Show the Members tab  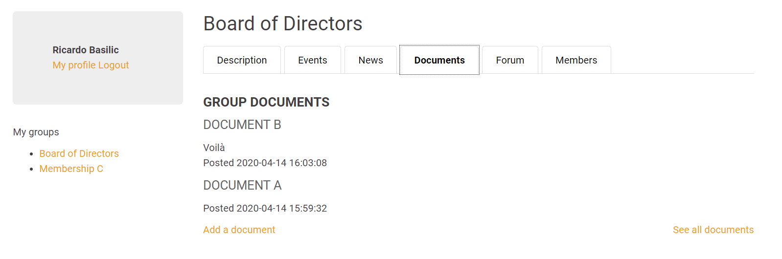576,60
